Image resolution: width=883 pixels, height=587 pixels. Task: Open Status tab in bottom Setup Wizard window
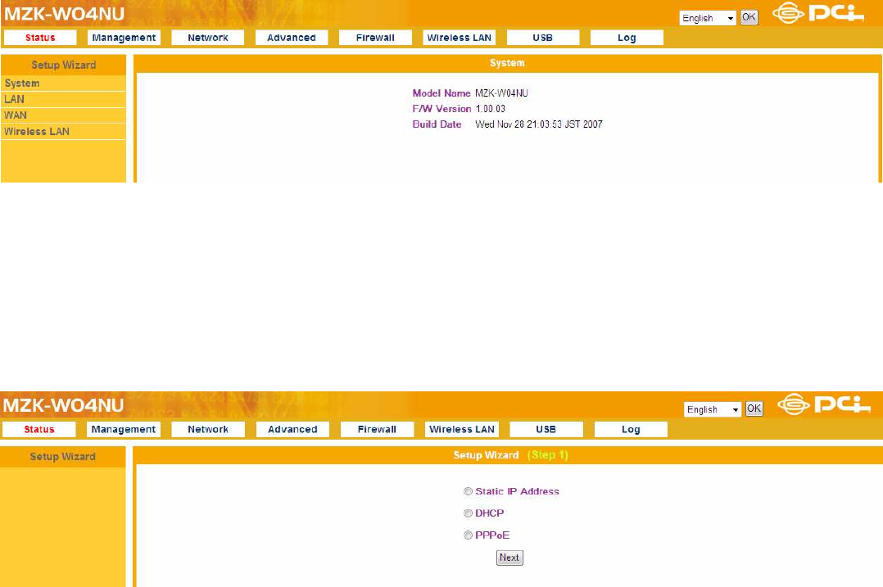click(39, 430)
